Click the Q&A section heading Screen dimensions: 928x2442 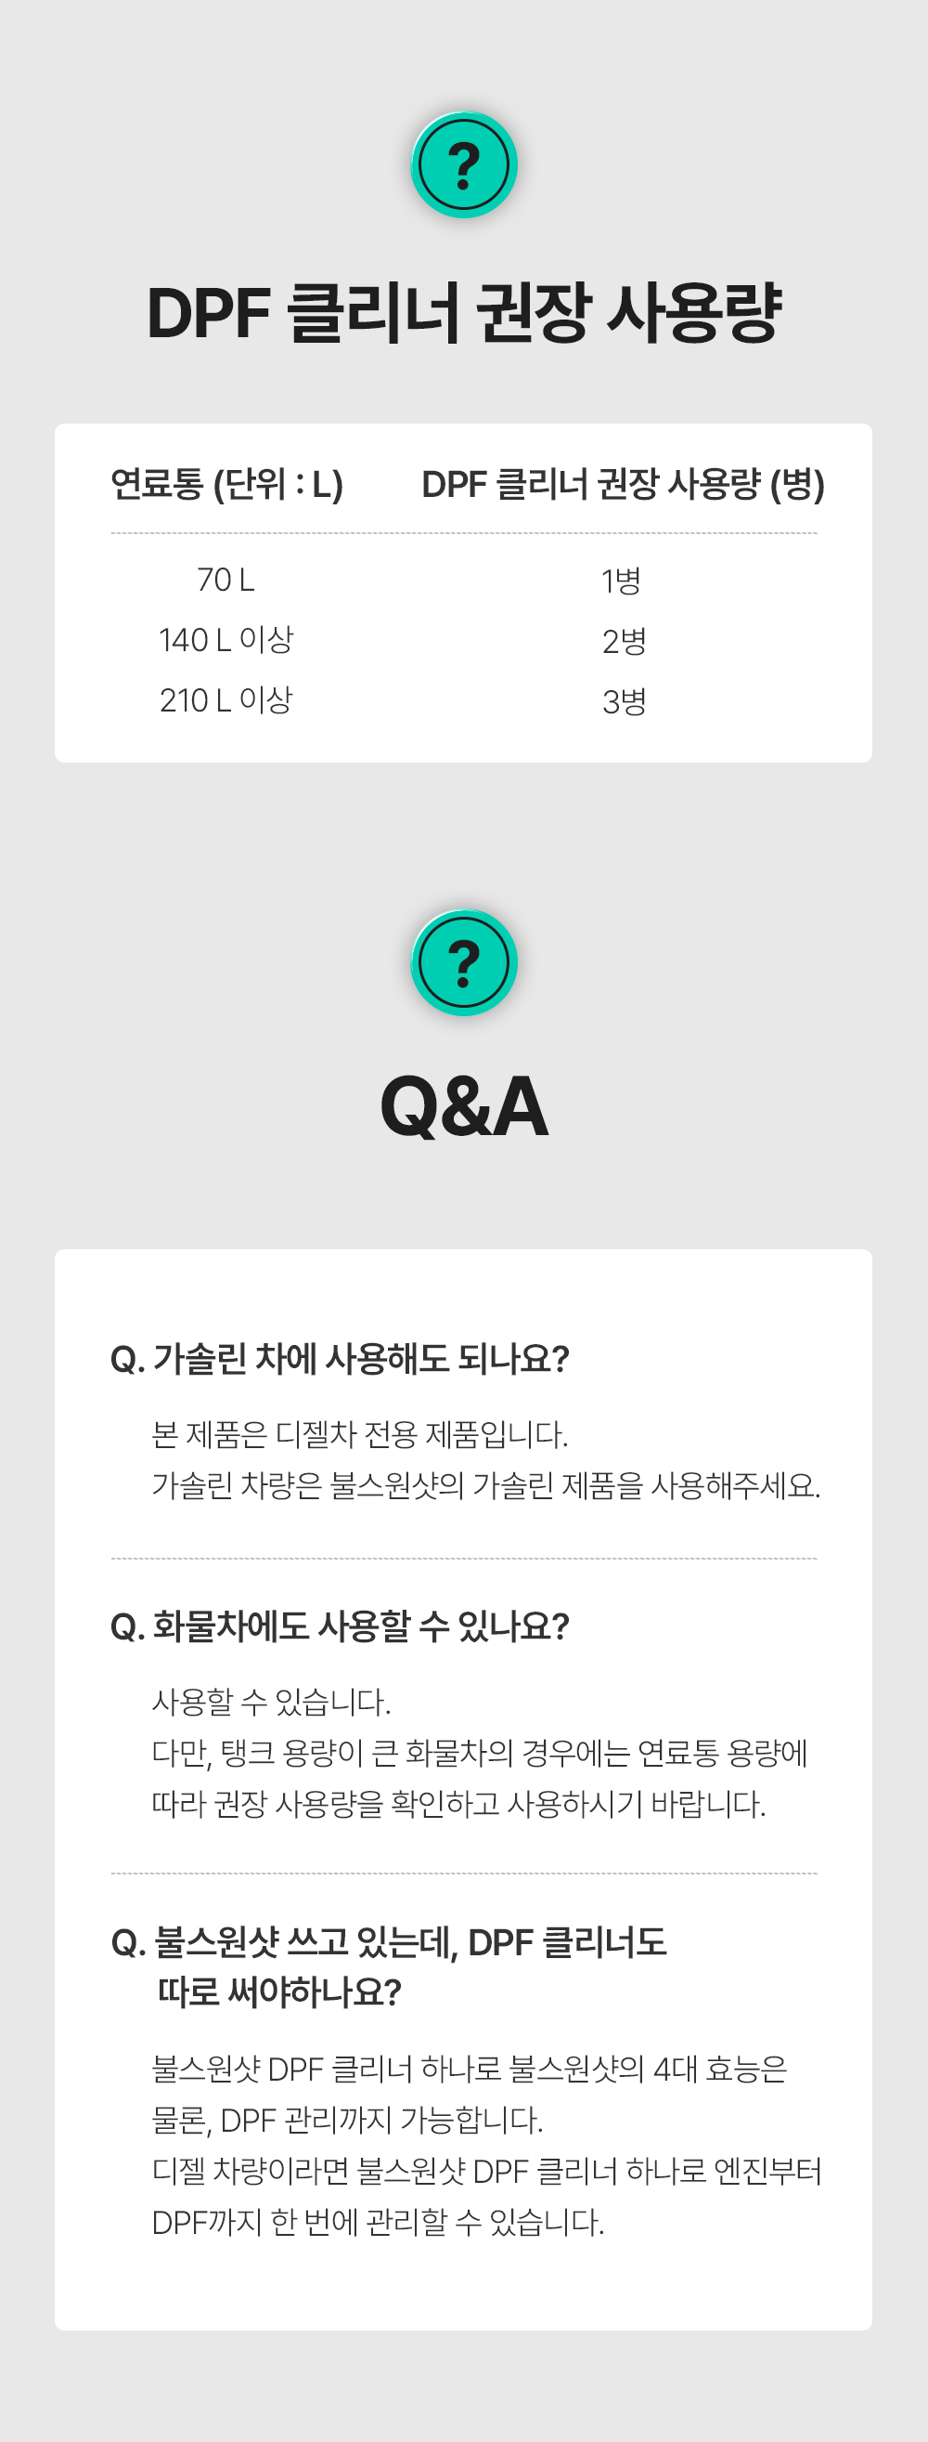pyautogui.click(x=464, y=1105)
